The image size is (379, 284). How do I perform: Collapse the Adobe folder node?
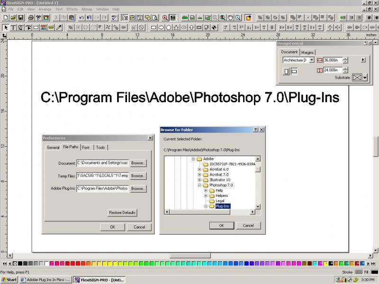(193, 159)
